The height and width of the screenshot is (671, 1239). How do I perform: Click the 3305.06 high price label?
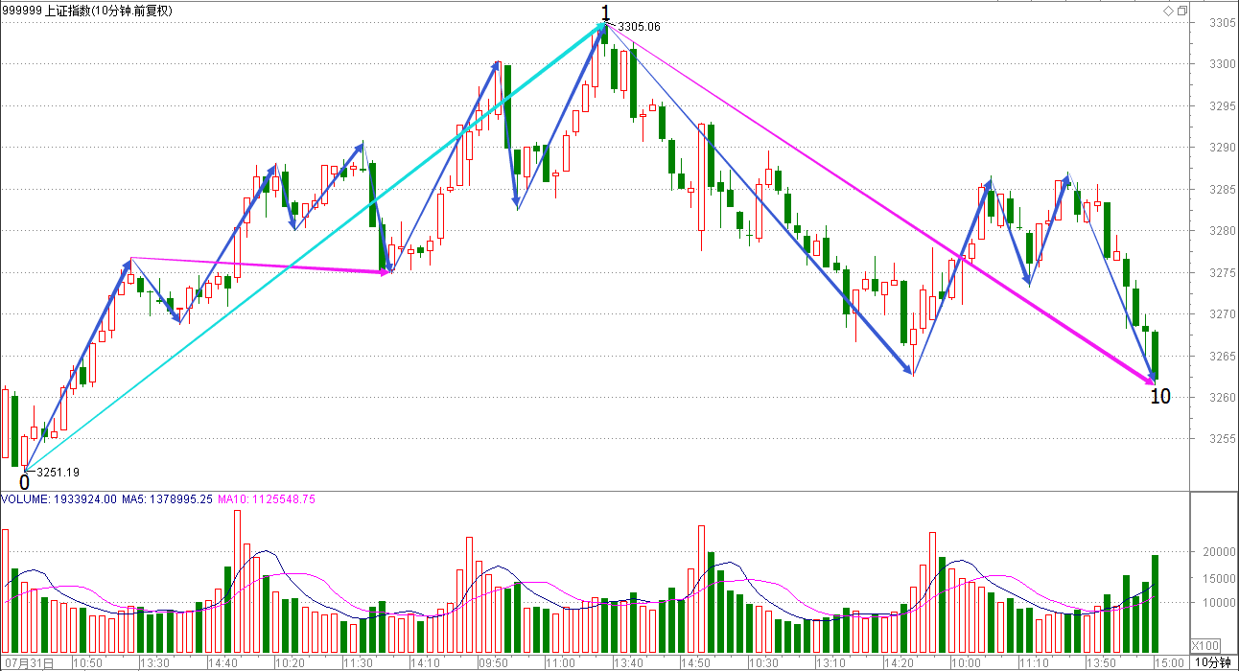(640, 27)
